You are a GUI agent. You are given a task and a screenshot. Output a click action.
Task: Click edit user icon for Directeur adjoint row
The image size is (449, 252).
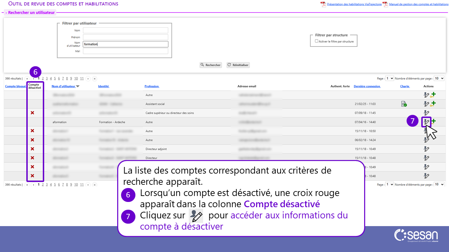click(427, 149)
